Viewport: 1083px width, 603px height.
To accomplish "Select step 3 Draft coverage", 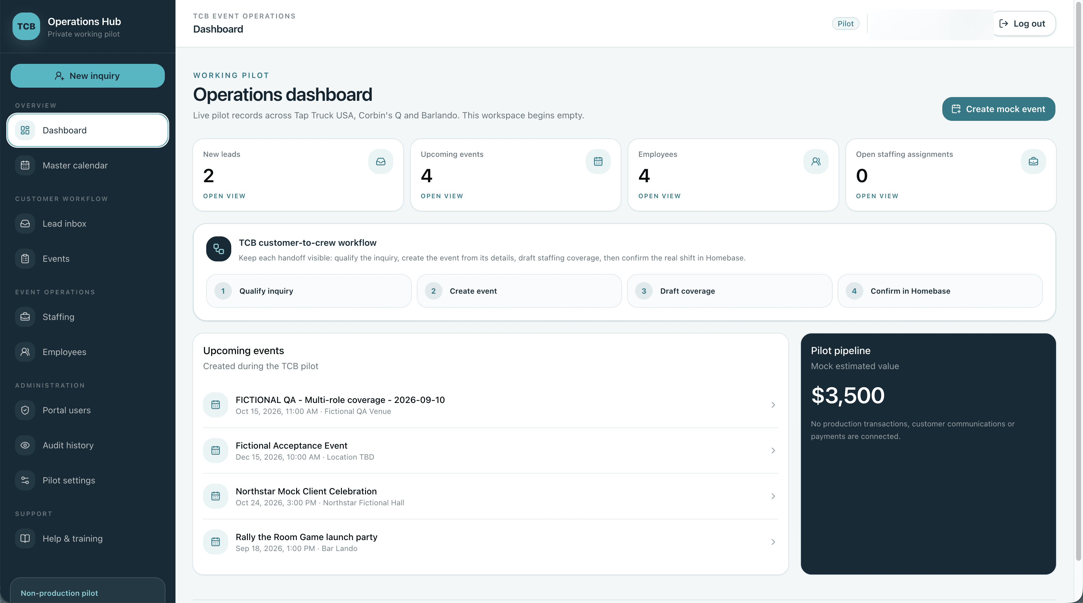I will pyautogui.click(x=730, y=291).
